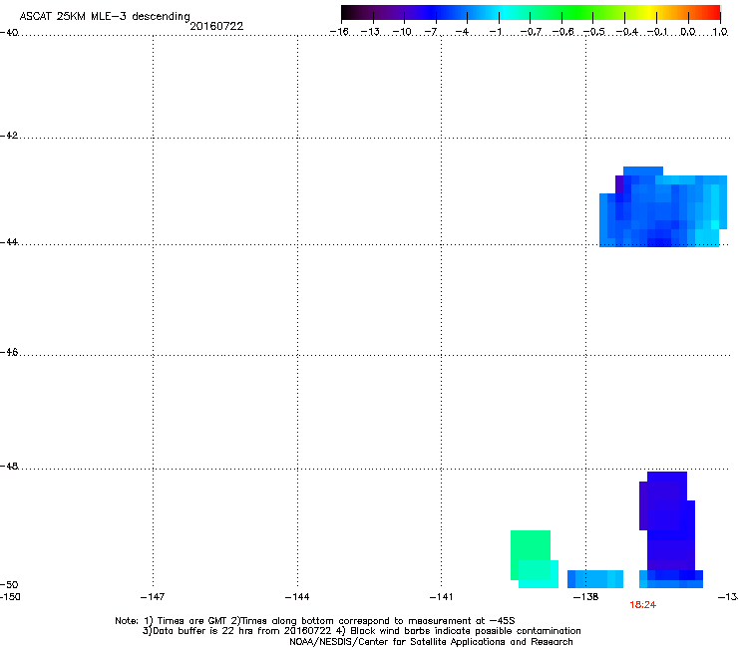Click the note line beginning 'Note: 1) Times are GMT'
This screenshot has height=648, width=738.
315,621
